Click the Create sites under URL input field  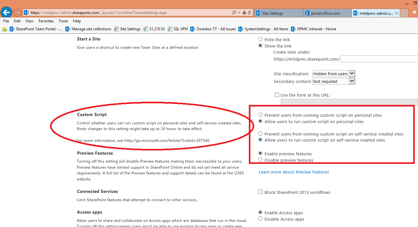coord(379,59)
